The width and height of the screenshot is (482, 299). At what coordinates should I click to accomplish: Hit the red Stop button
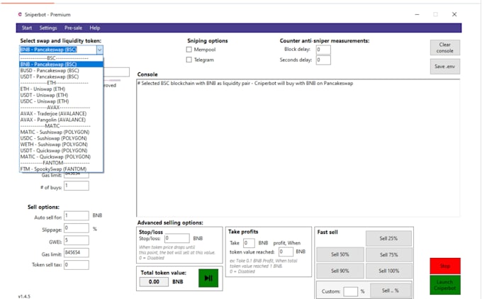(x=445, y=266)
